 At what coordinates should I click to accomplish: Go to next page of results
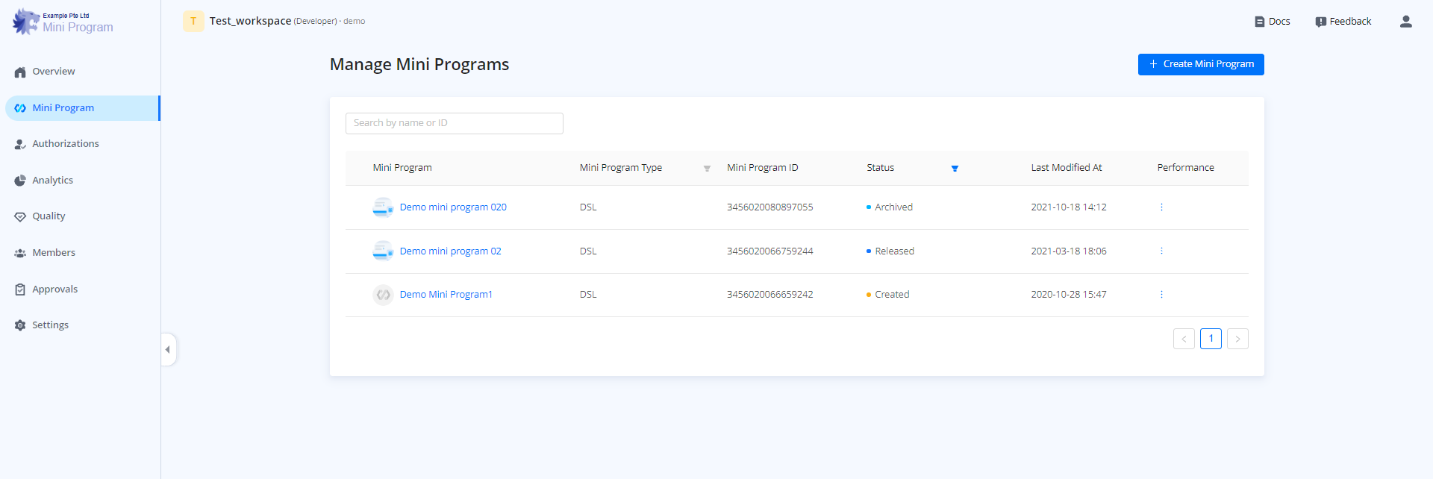(x=1237, y=339)
